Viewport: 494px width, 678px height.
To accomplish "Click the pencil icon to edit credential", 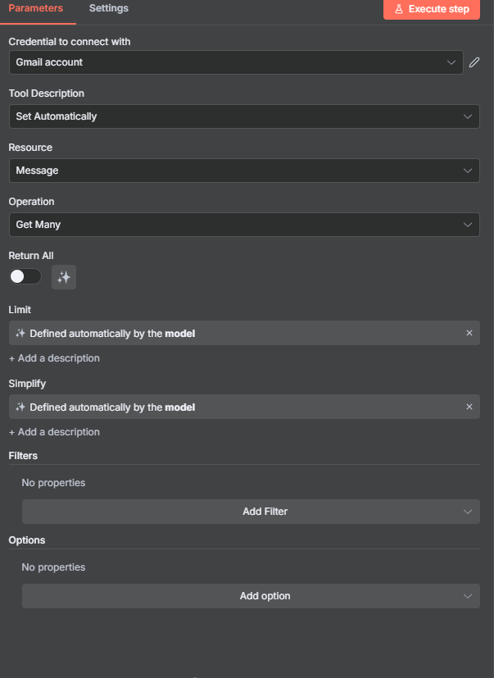I will 474,62.
